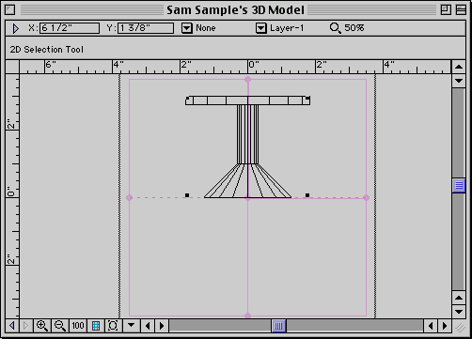Click the window close box in the title bar
The height and width of the screenshot is (339, 472).
coord(10,10)
